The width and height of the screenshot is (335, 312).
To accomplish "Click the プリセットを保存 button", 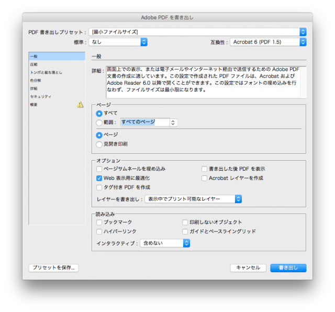I will pos(53,268).
